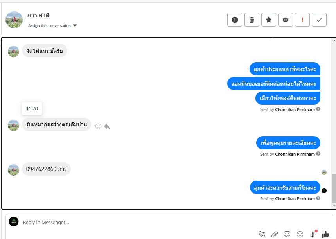Delete conversation using trash icon
The image size is (336, 239).
pyautogui.click(x=252, y=20)
